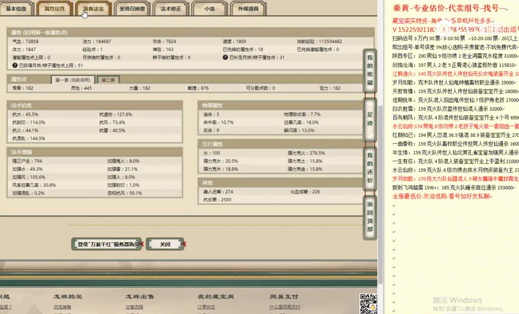Switch to the 第二套 attribute set tab
519x314 pixels.
[x=108, y=80]
